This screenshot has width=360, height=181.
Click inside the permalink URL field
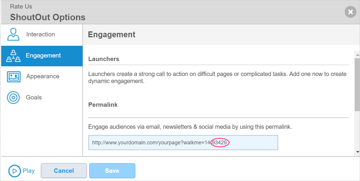pos(183,143)
